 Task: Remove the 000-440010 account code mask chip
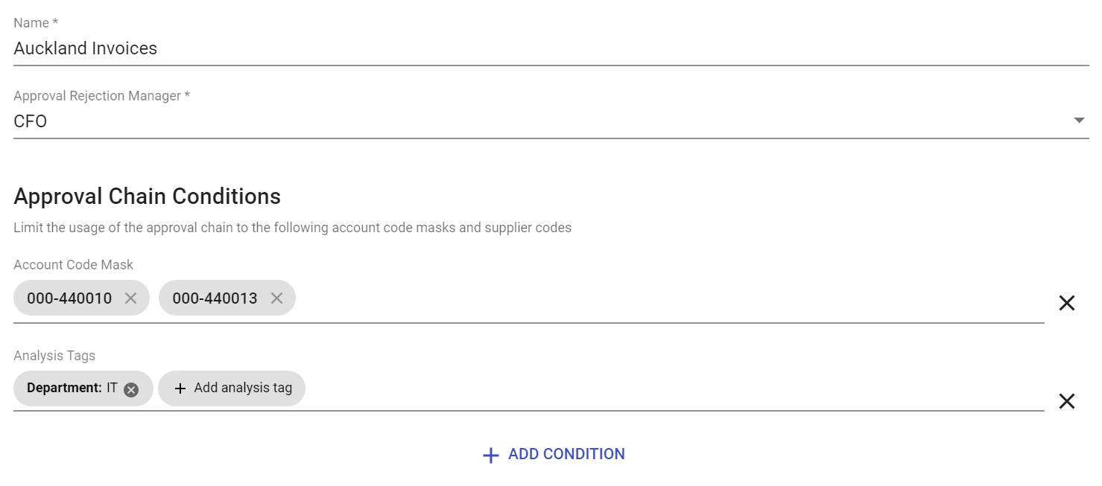tap(131, 298)
